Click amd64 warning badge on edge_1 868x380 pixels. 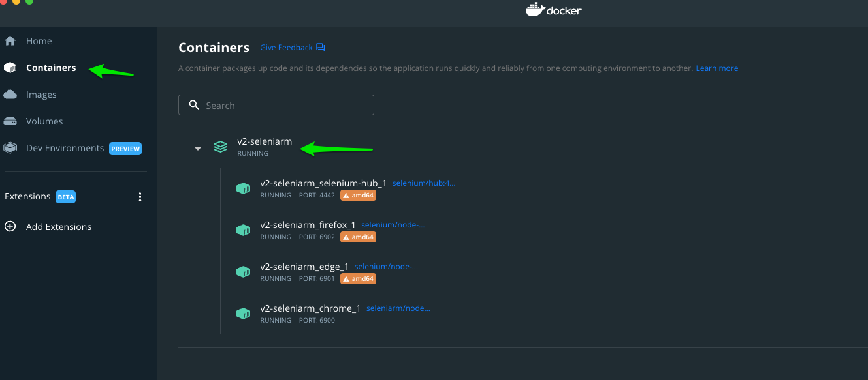(x=358, y=278)
